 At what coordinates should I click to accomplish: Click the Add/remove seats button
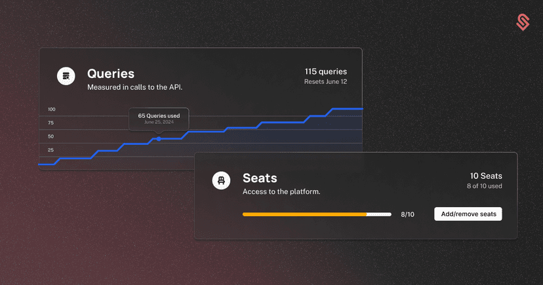pos(468,214)
